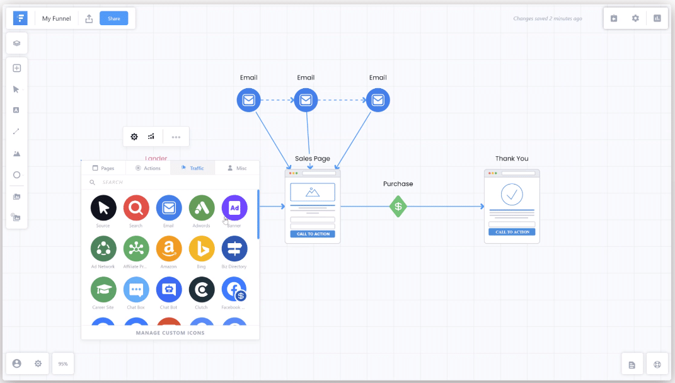Select the pointer cursor tool in sidebar

coord(16,89)
